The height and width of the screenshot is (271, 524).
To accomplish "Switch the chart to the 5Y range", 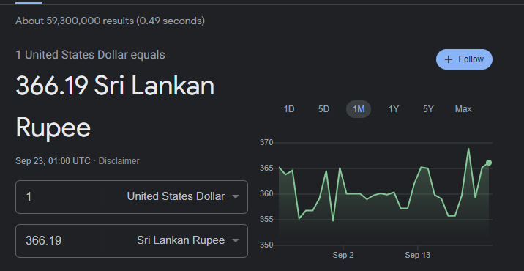I will click(x=428, y=109).
